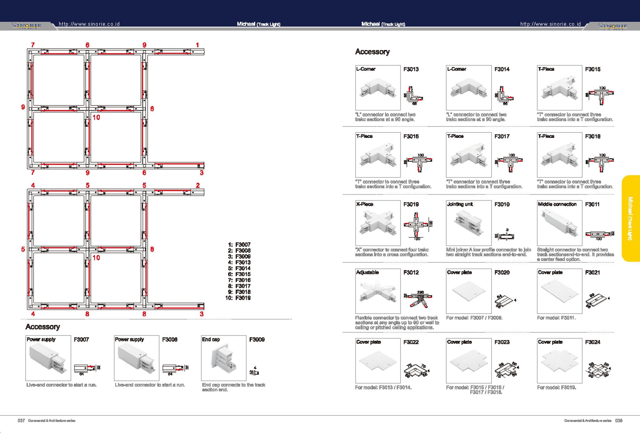Open the left sinorie.co.id website link
Viewport: 640px width, 437px height.
[89, 24]
